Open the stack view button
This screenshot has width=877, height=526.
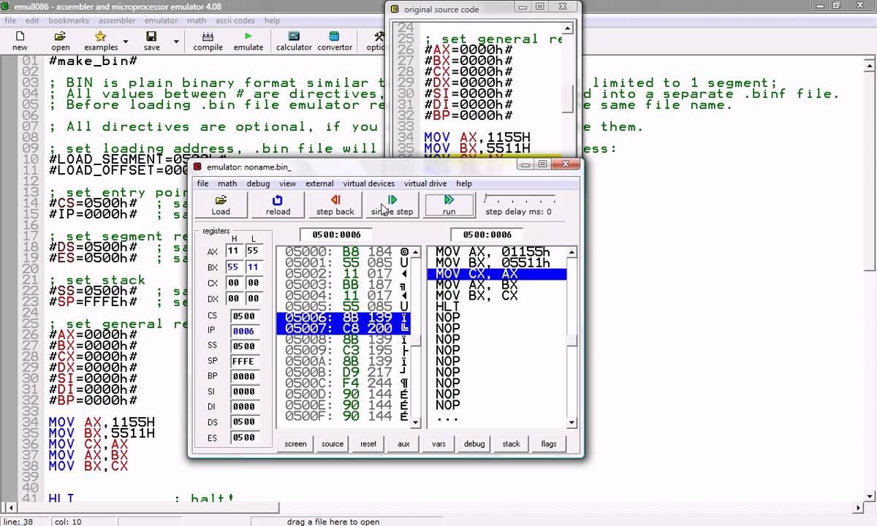point(511,443)
